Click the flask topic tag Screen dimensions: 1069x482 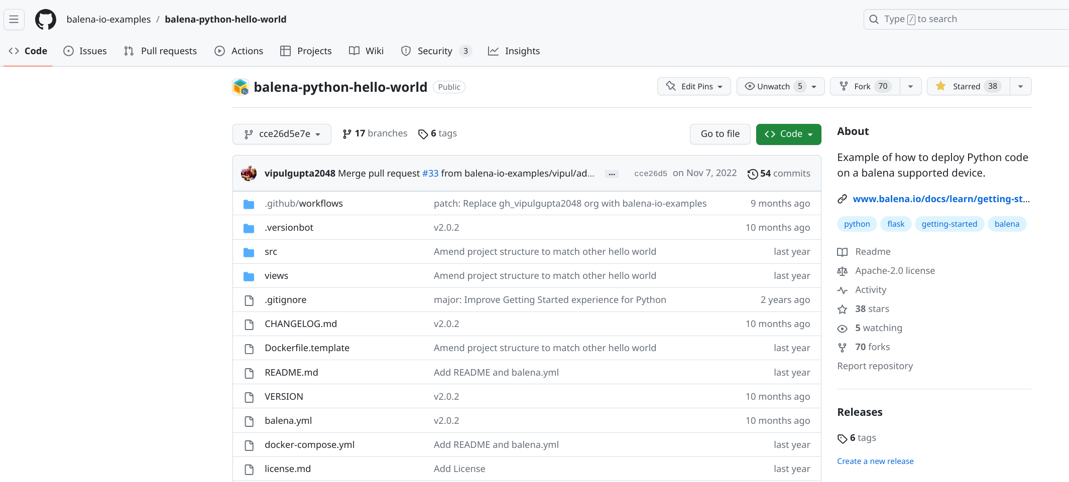[x=896, y=224]
